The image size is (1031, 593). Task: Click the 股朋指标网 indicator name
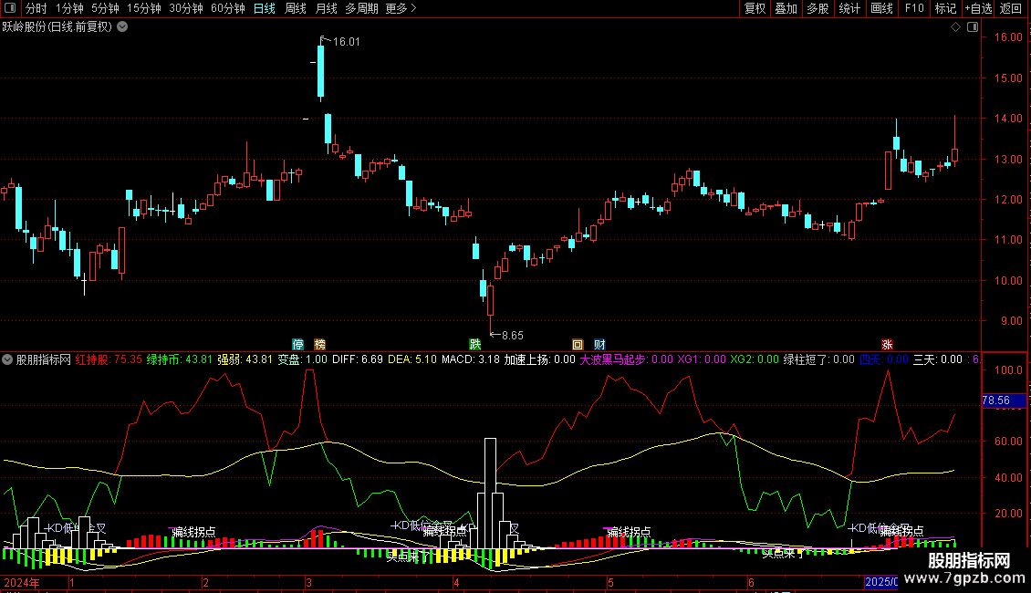tap(44, 359)
